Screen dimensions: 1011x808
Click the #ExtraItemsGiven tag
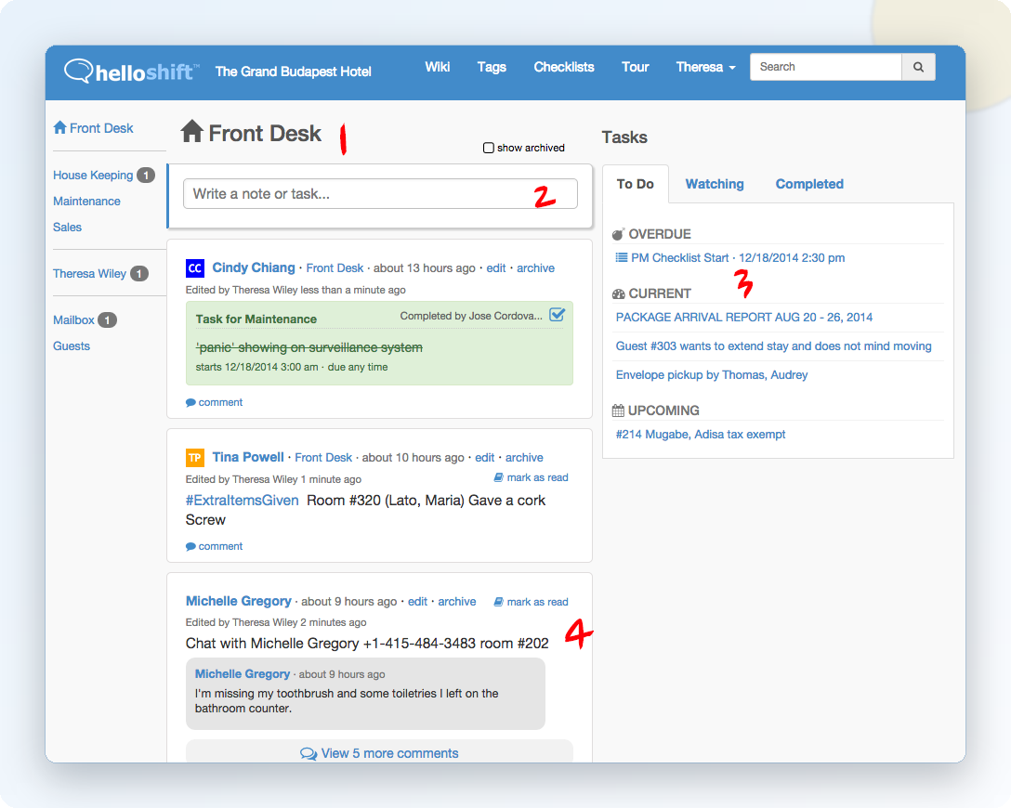tap(243, 501)
